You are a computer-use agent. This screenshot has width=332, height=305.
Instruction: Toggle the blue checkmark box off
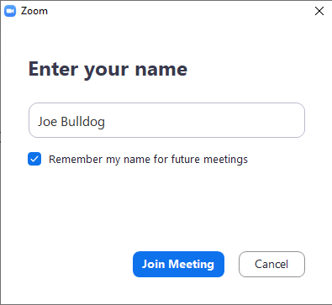tap(34, 159)
